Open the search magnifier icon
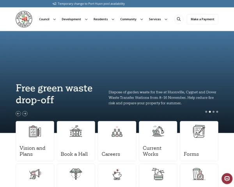 [179, 19]
